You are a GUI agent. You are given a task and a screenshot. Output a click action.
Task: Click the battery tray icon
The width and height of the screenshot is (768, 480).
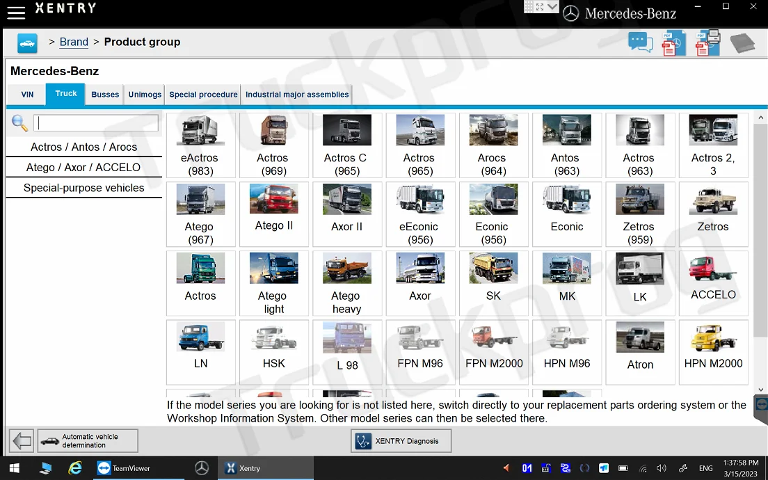[x=623, y=468]
